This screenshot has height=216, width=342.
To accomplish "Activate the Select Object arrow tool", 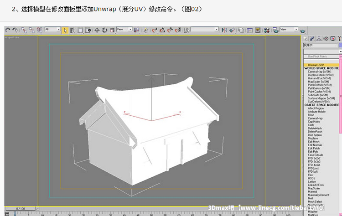I will 65,30.
